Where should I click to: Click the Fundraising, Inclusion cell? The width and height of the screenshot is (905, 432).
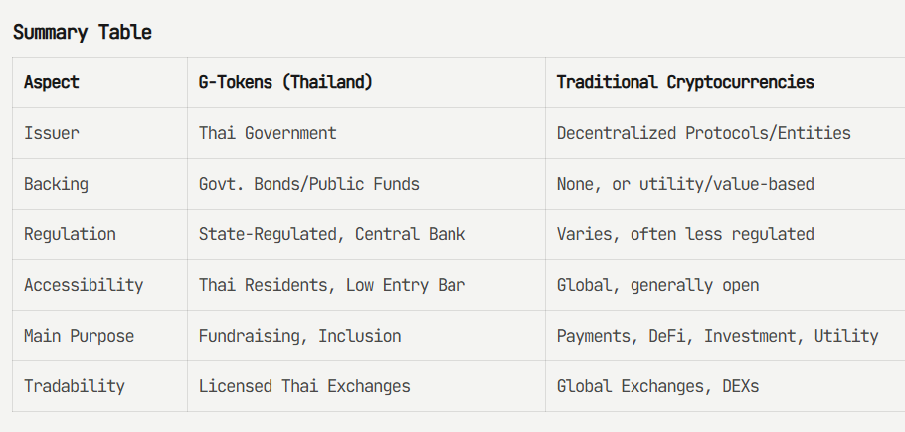point(299,336)
